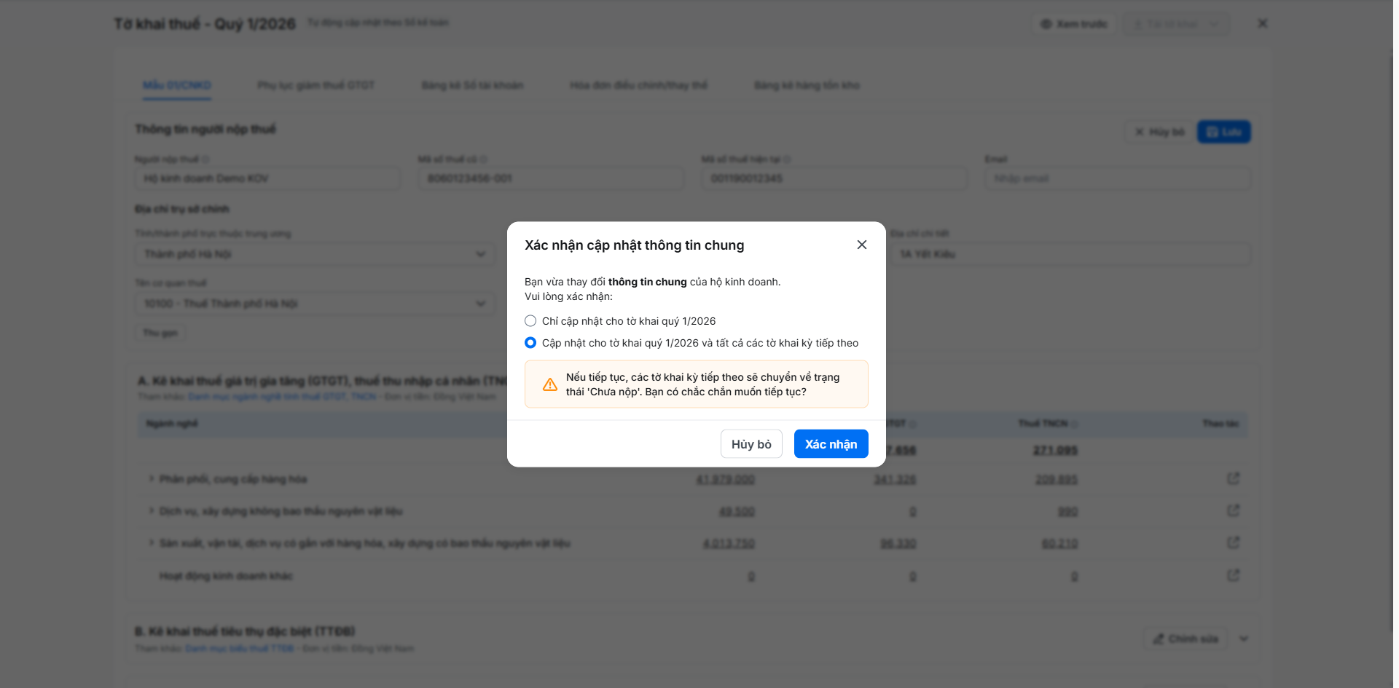This screenshot has height=688, width=1399.
Task: Click the Thu gọn collapse button
Action: (160, 333)
